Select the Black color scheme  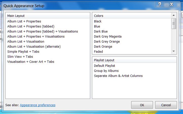(98, 21)
